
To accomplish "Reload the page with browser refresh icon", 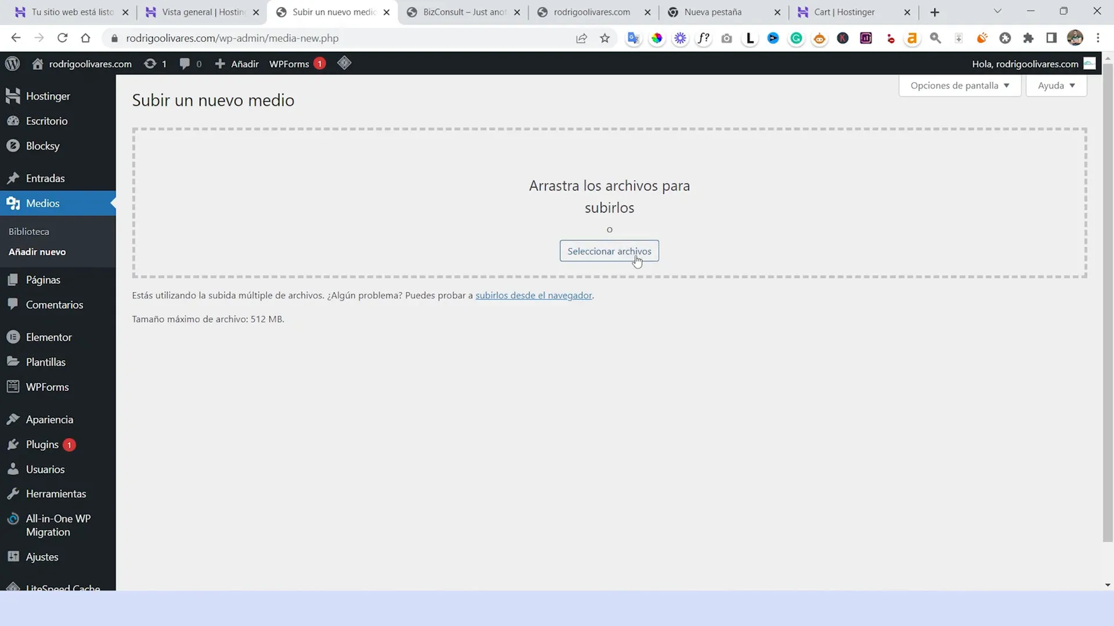I will pos(62,38).
